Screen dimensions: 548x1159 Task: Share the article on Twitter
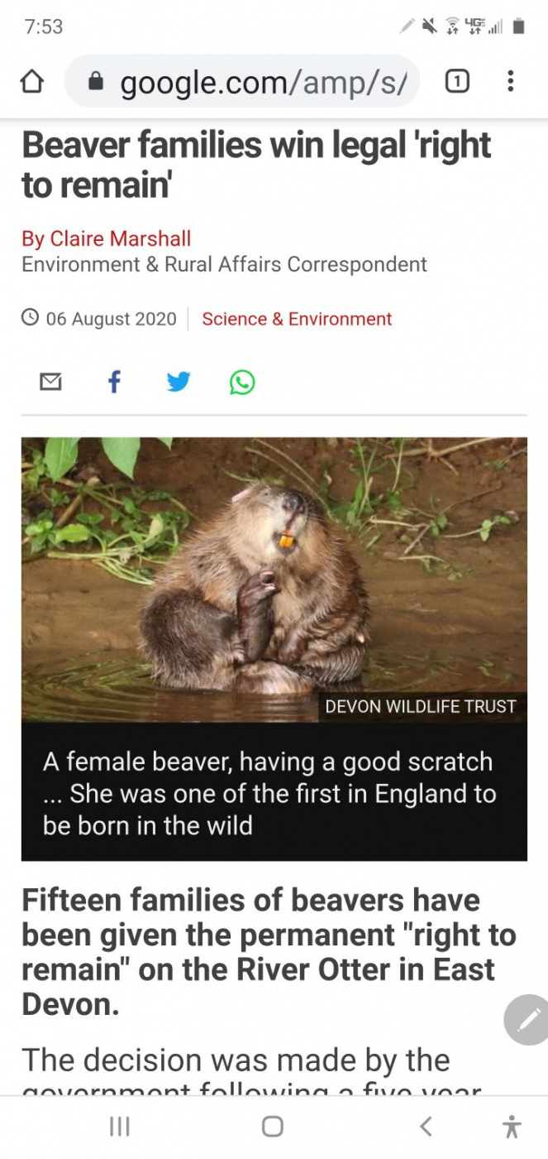179,382
